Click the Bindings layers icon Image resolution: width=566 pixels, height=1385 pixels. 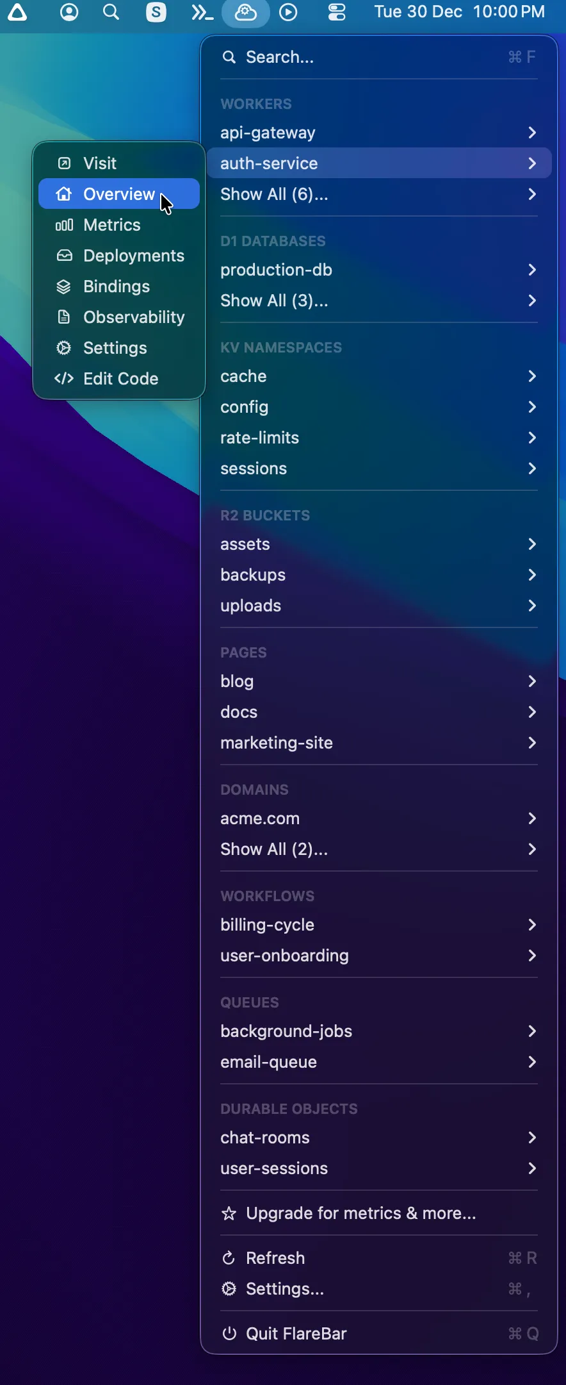click(64, 286)
